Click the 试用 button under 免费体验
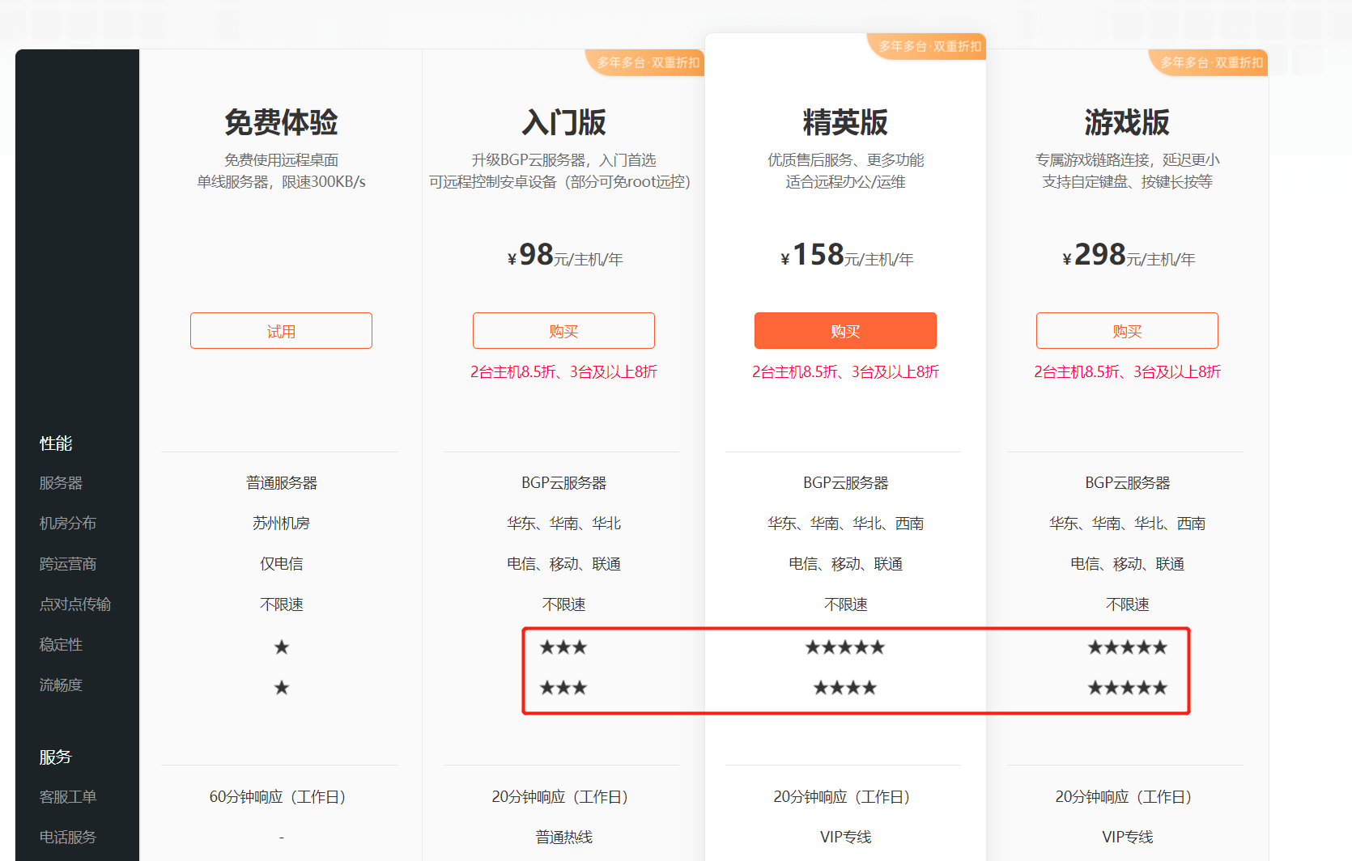This screenshot has height=861, width=1352. tap(281, 331)
